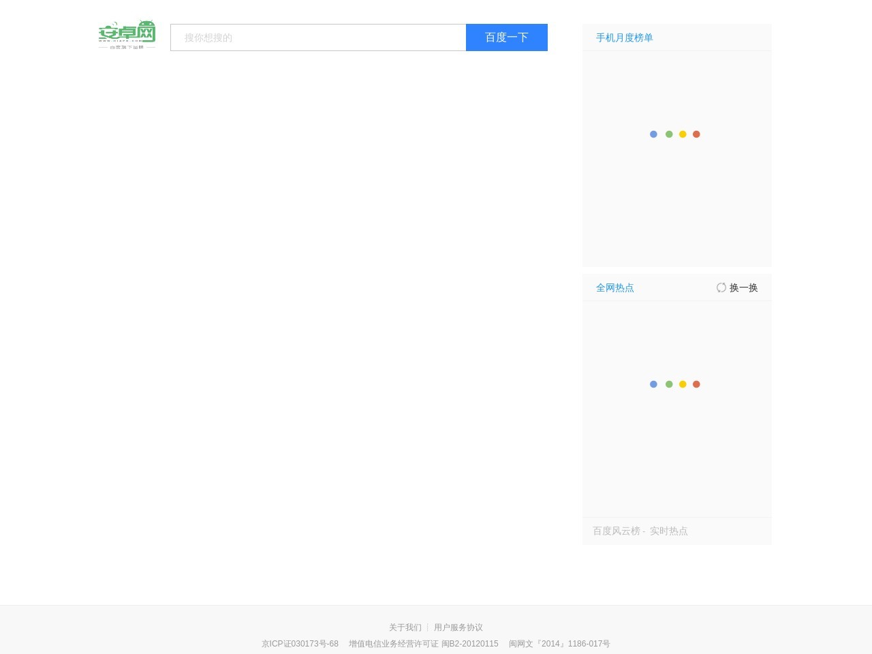This screenshot has width=872, height=654.
Task: Click green loading dot in 全网热点 panel
Action: [x=669, y=384]
